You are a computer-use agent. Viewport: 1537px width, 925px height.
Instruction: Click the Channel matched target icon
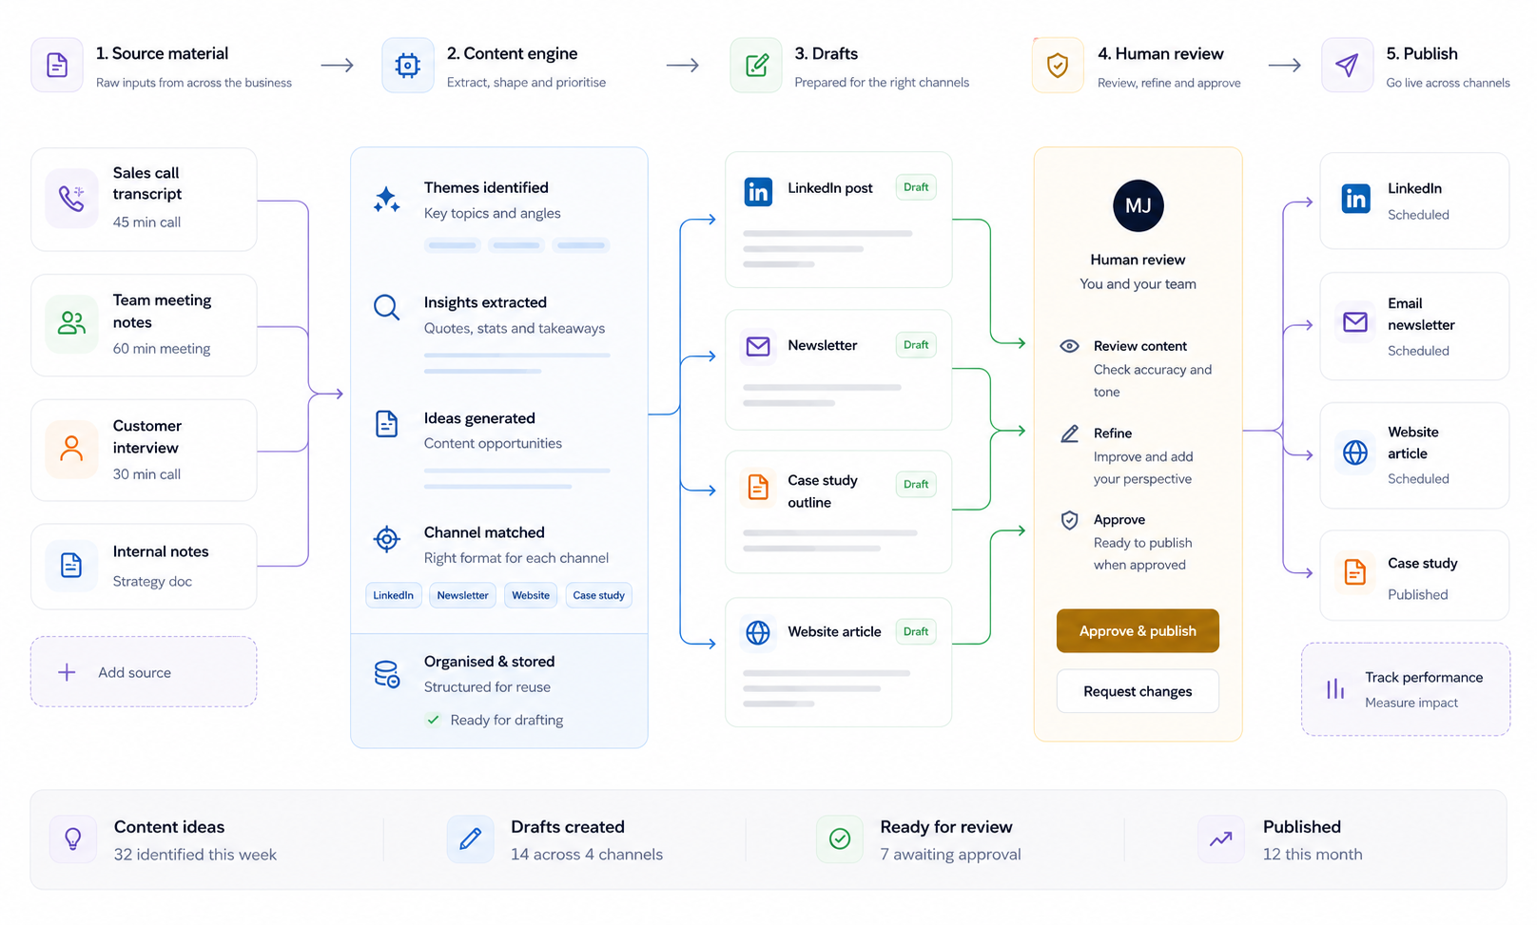point(386,539)
